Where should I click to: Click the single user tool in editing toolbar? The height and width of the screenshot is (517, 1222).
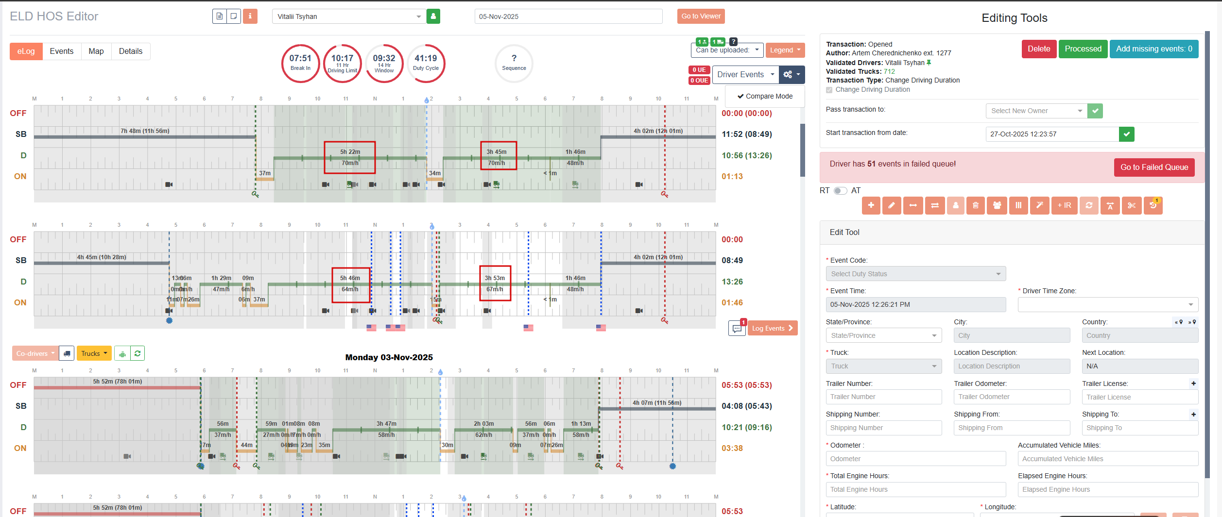click(x=956, y=205)
